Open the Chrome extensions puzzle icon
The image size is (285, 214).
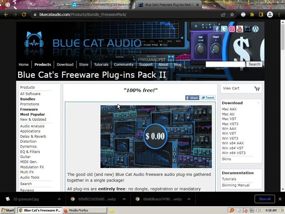[252, 14]
